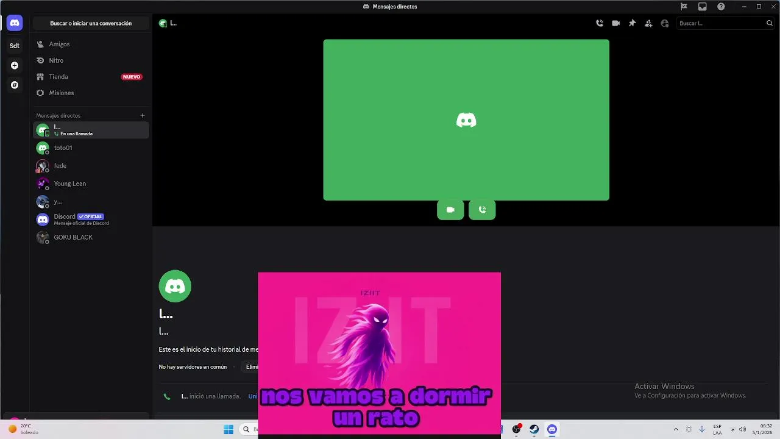Open official Discord messages conversation

[91, 220]
